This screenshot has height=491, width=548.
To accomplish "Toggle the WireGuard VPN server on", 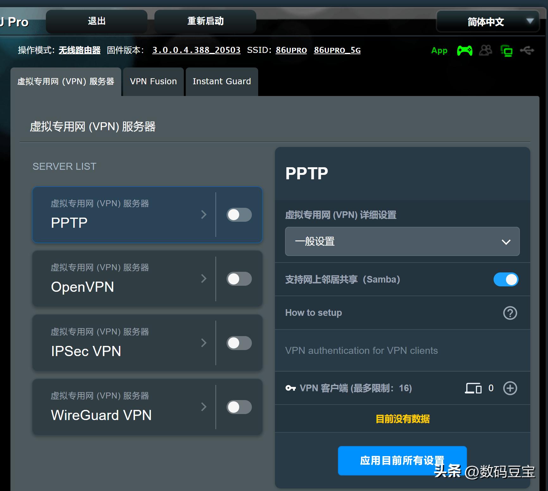I will [239, 407].
